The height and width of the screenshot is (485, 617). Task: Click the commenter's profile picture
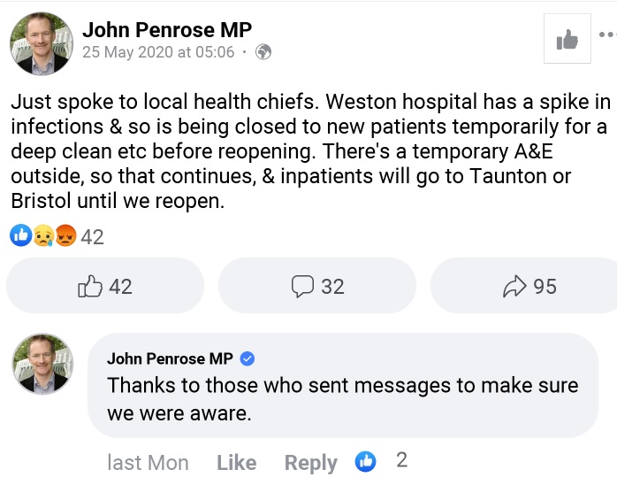click(x=42, y=364)
